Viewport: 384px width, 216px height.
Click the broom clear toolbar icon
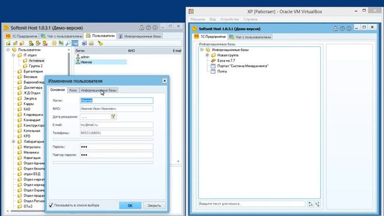pyautogui.click(x=100, y=43)
